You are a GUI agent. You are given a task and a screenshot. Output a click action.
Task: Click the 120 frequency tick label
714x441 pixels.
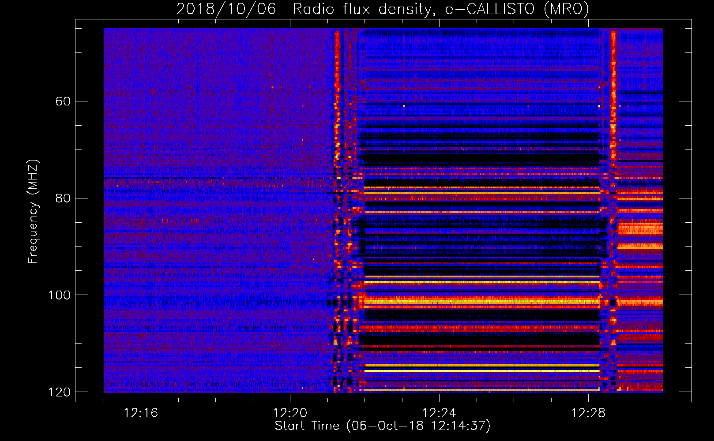point(59,392)
